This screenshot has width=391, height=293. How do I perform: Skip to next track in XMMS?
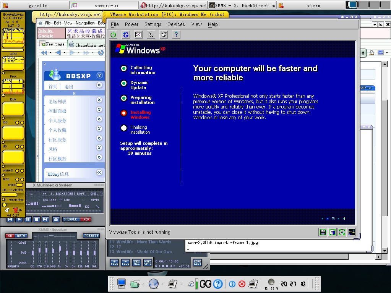coord(45,219)
